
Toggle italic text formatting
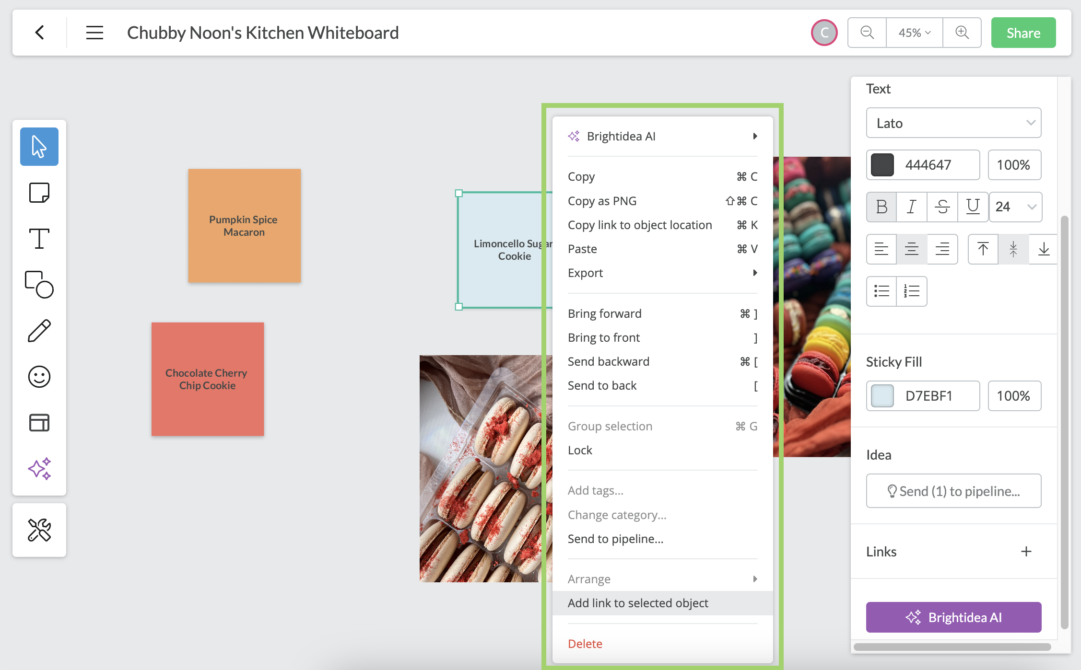pyautogui.click(x=912, y=207)
